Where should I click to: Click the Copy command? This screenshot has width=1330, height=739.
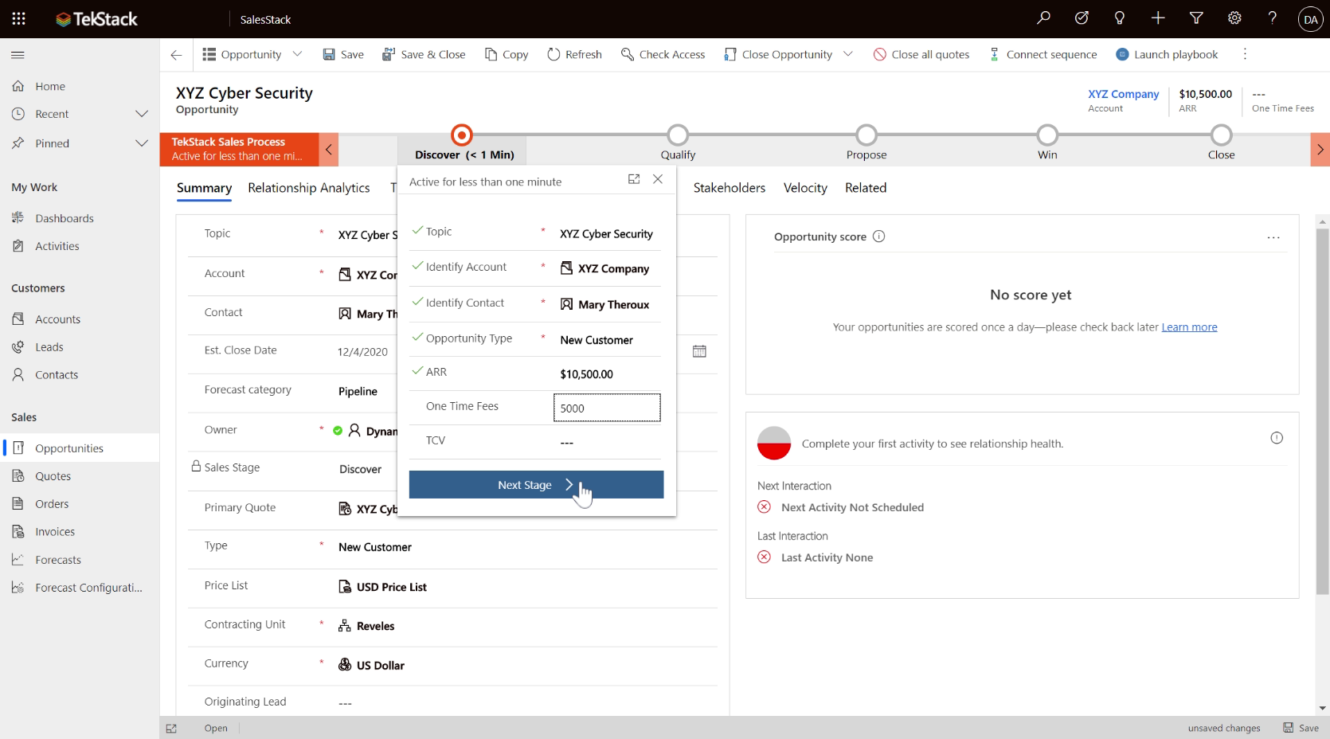507,54
